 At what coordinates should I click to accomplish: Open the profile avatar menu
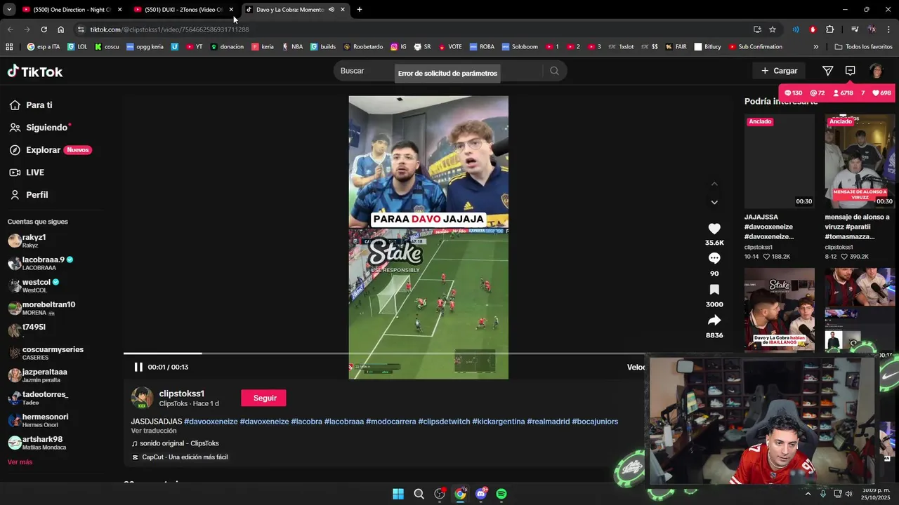coord(876,71)
